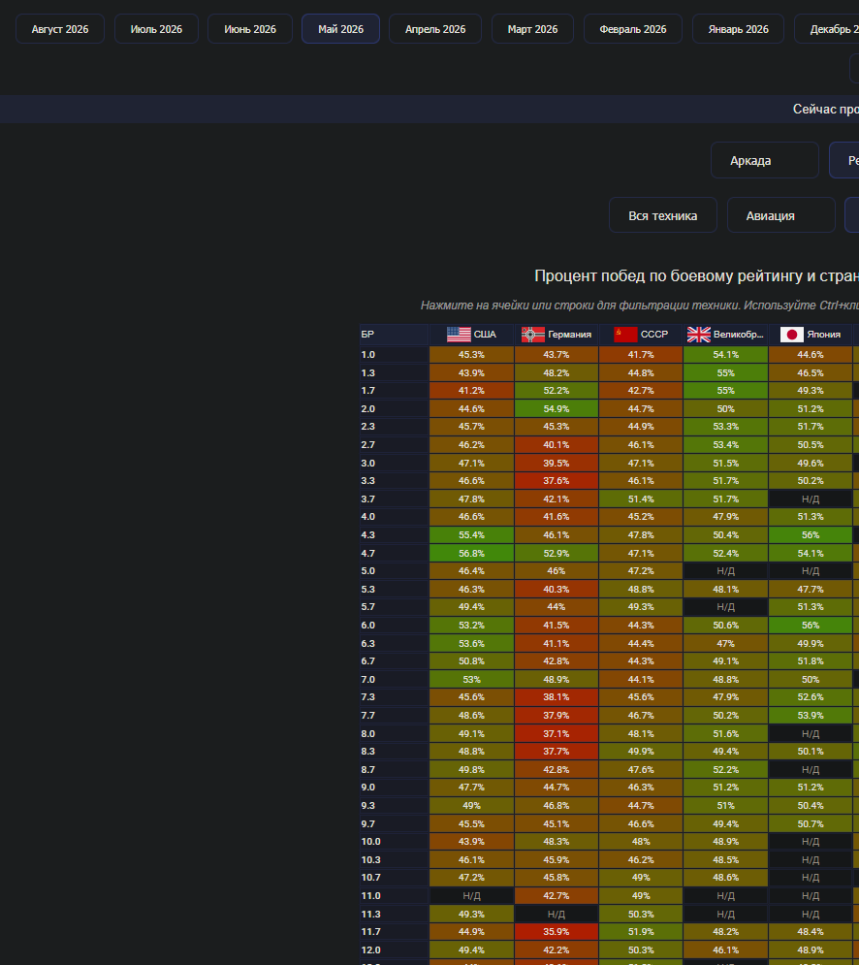This screenshot has width=859, height=965.
Task: Click Japan 48.9% cell at BR 12.0
Action: point(811,949)
